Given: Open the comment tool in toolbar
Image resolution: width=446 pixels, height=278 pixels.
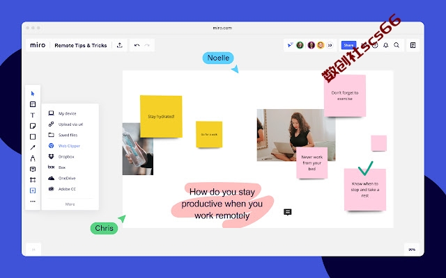Looking at the screenshot, I should coord(33,170).
